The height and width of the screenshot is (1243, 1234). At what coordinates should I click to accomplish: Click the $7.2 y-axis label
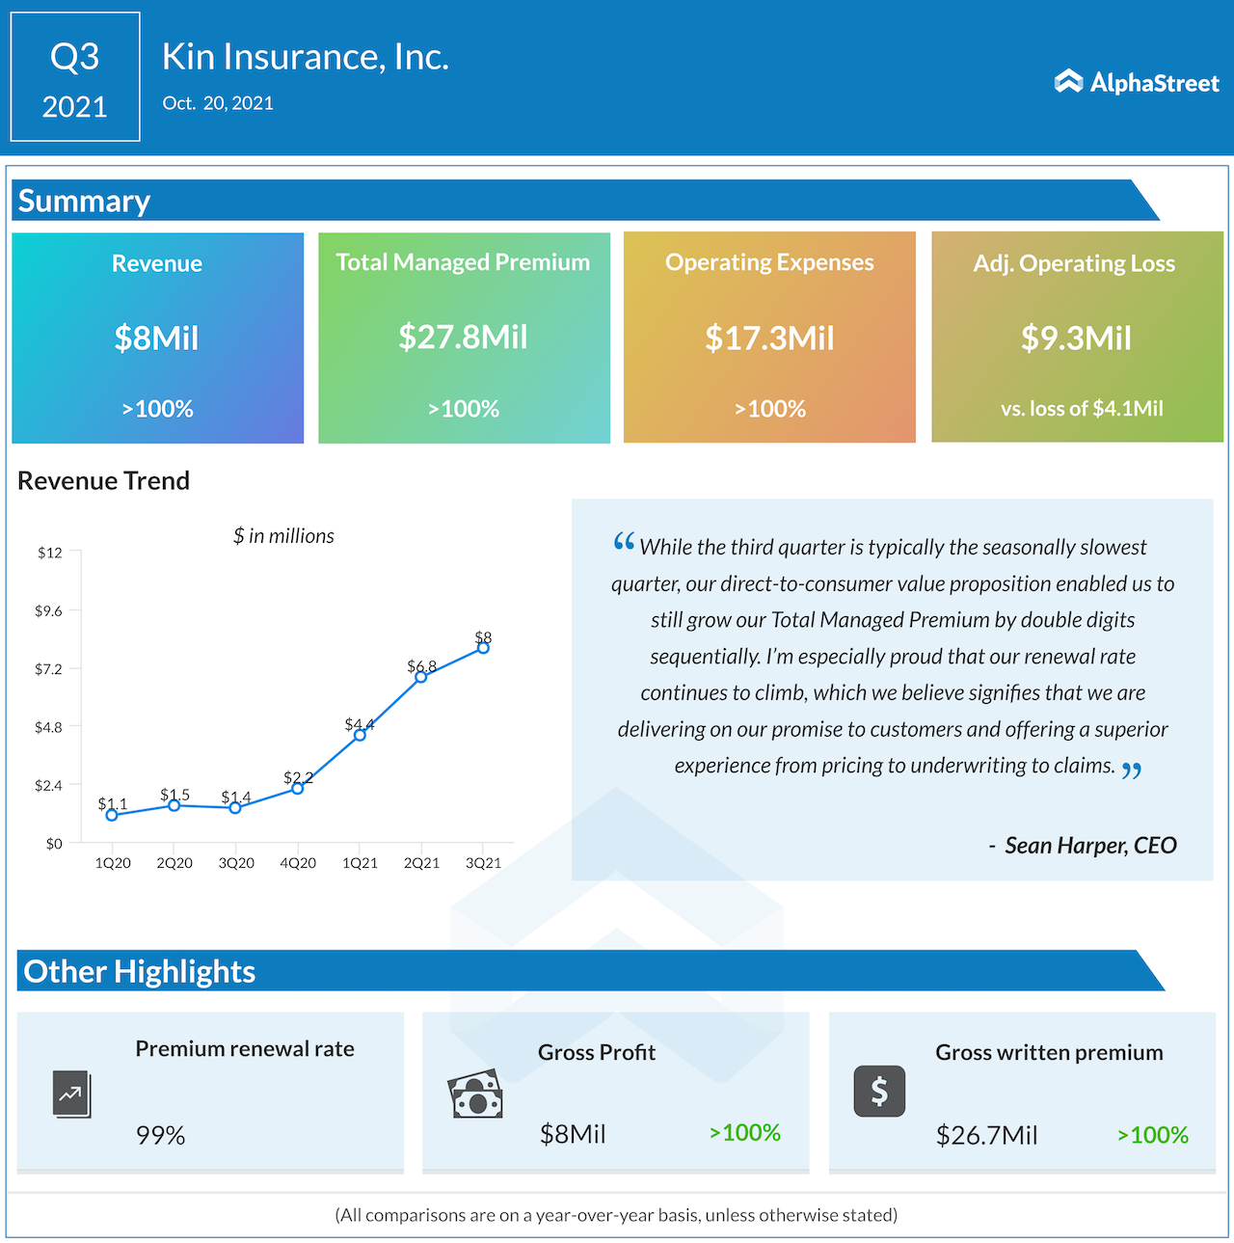(x=48, y=669)
